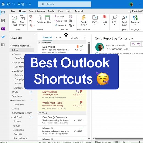Image resolution: width=143 pixels, height=143 pixels.
Task: Click the Undo icon in quick access toolbar
Action: 13,4
